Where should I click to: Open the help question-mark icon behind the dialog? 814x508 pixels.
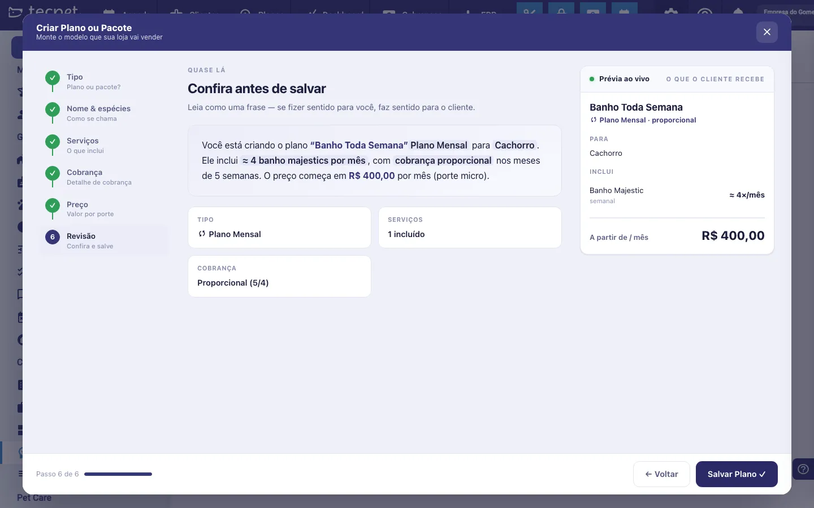click(x=803, y=469)
